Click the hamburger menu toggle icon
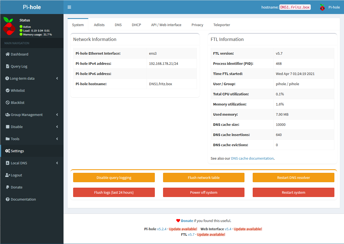The width and height of the screenshot is (344, 244). 69,7
